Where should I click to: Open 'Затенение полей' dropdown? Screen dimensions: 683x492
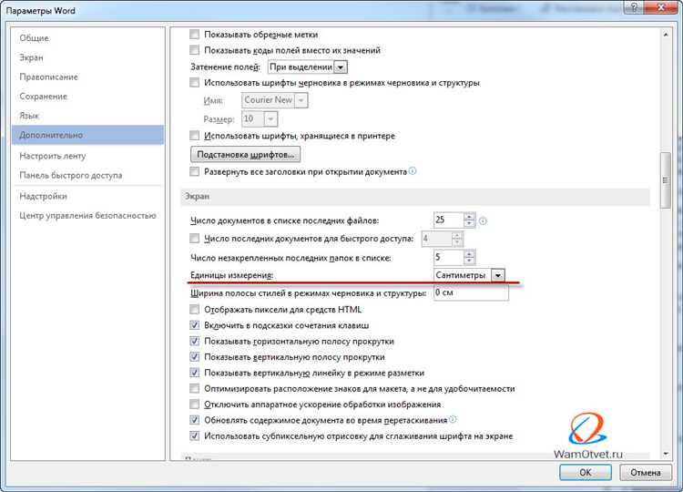(341, 67)
